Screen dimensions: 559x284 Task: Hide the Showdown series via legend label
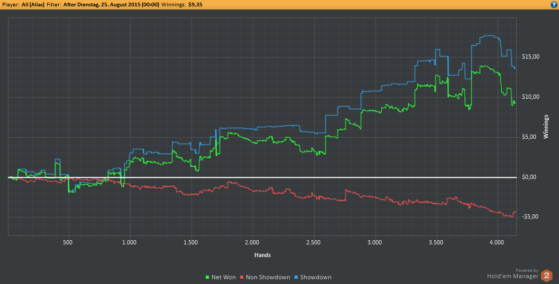[316, 277]
